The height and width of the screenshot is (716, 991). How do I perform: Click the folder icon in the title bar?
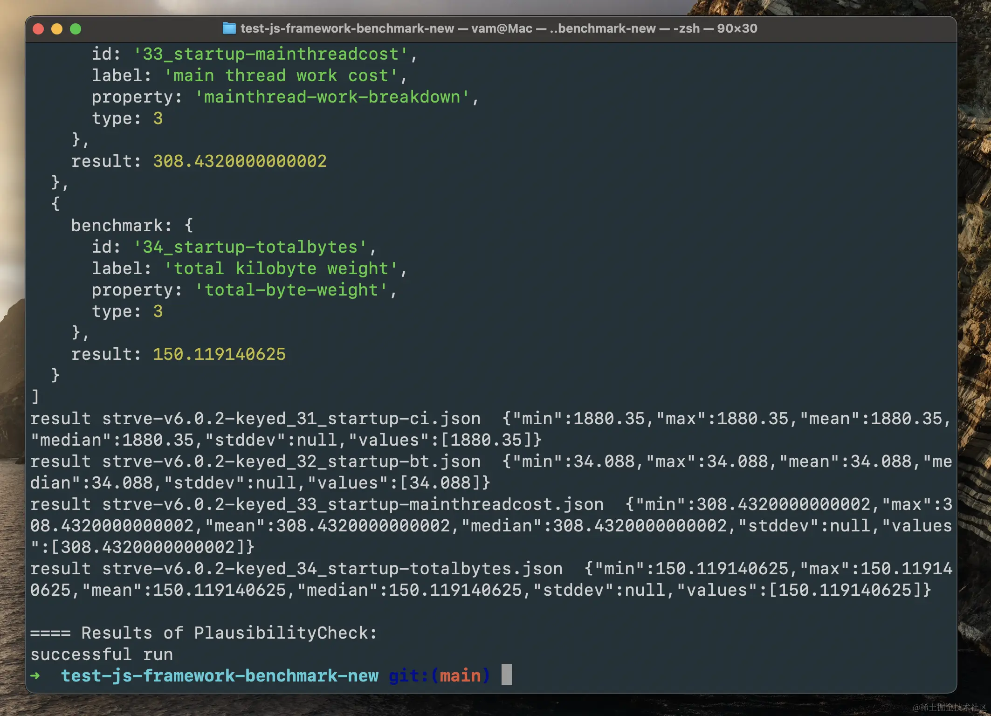pos(229,28)
